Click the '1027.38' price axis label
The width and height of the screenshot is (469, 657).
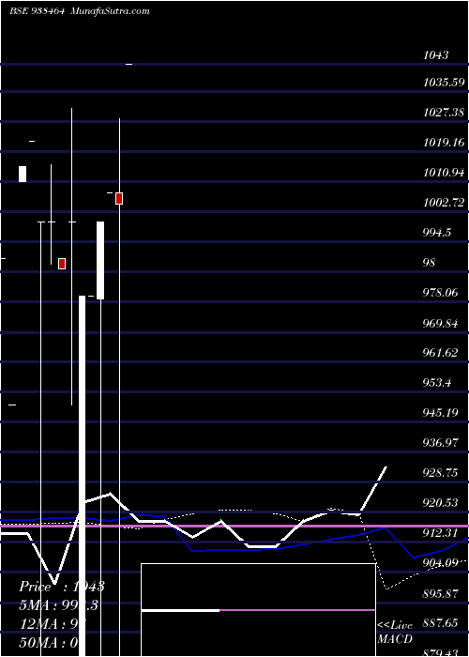(444, 113)
